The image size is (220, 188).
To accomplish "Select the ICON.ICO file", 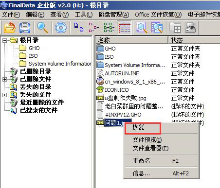I will (117, 90).
